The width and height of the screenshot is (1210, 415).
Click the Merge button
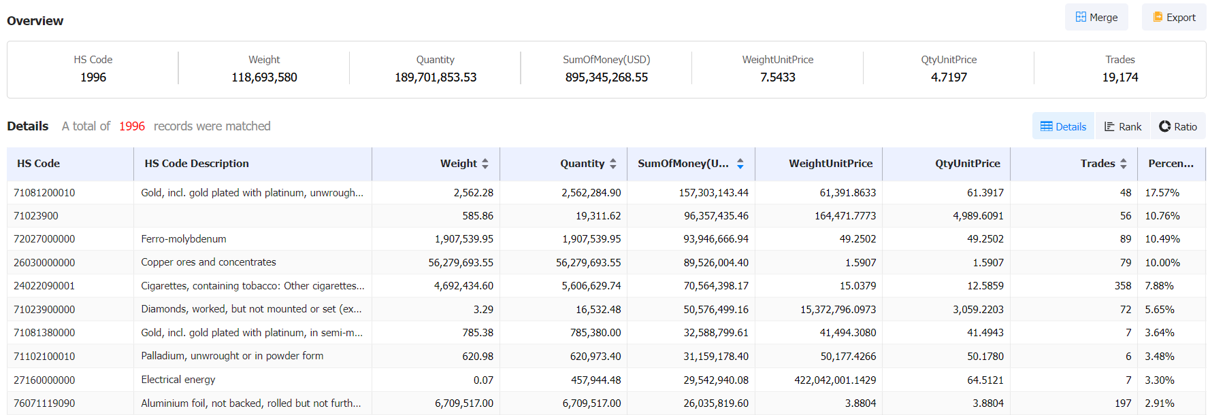tap(1096, 18)
